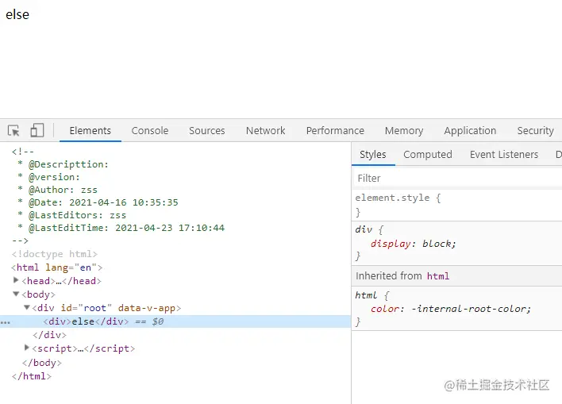This screenshot has width=562, height=404.
Task: Toggle the device toolbar icon
Action: pos(37,130)
